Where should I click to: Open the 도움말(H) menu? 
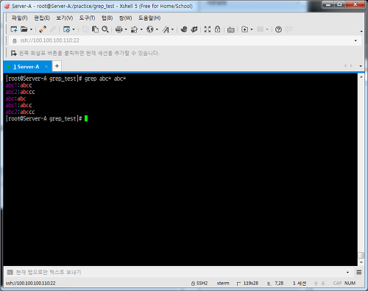coord(149,18)
